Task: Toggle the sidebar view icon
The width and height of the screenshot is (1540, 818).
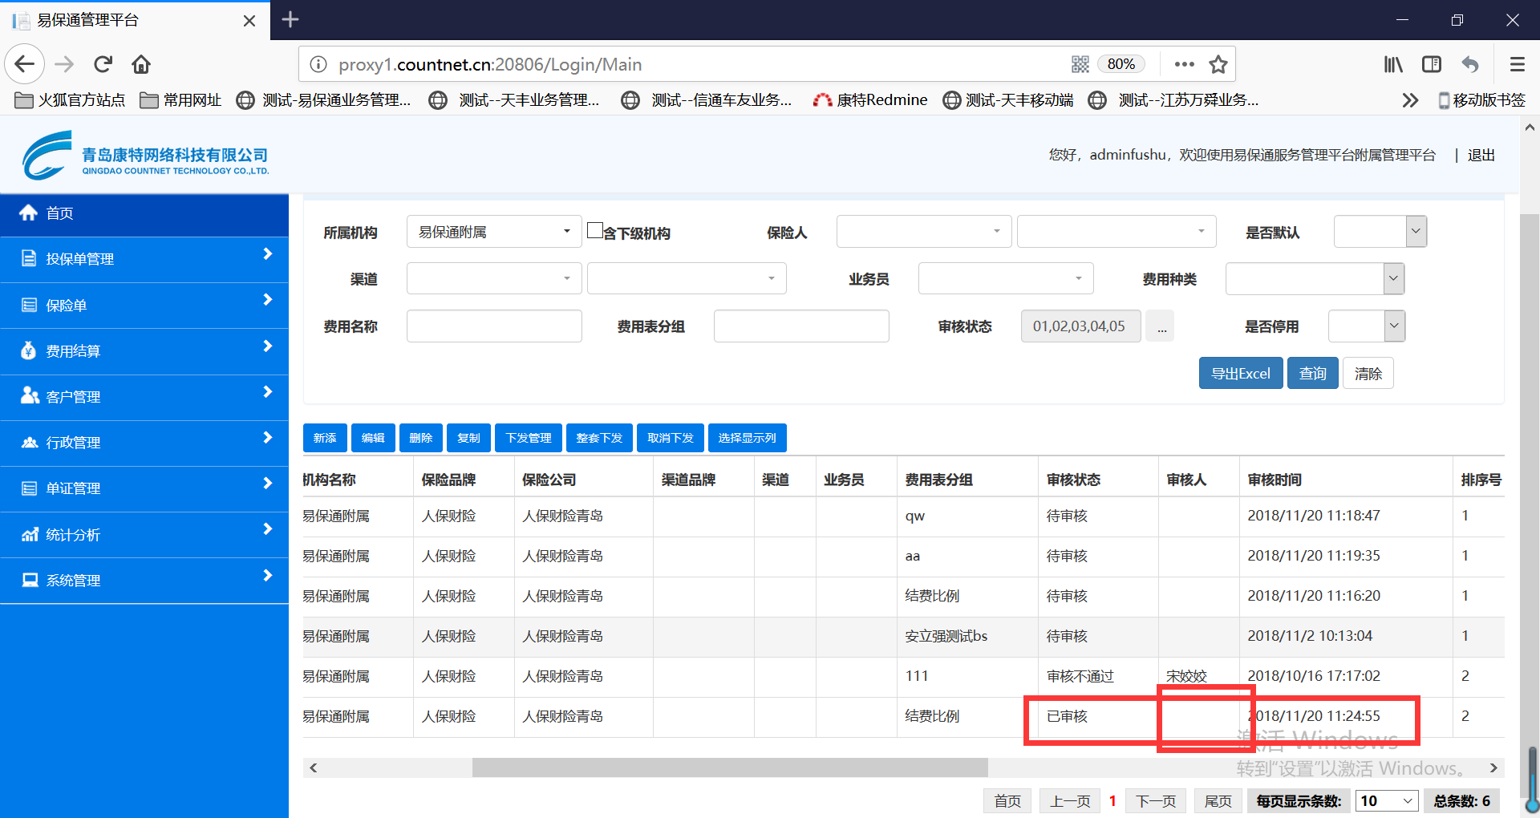Action: tap(1432, 64)
